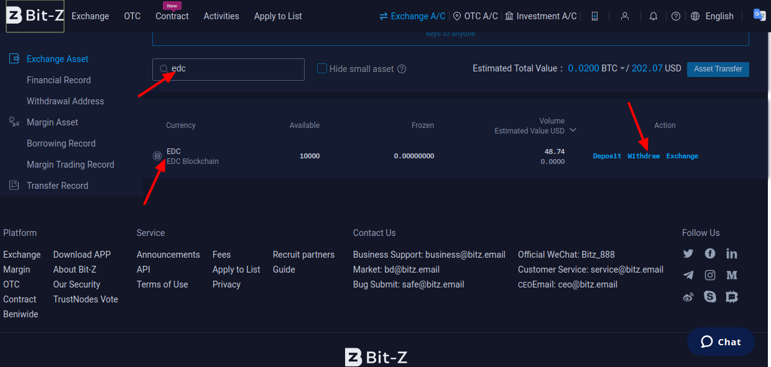Open Beniwide footer link
The image size is (771, 367).
[21, 314]
